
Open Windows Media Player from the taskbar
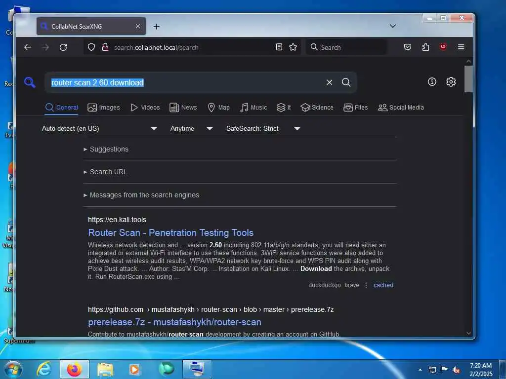click(135, 369)
